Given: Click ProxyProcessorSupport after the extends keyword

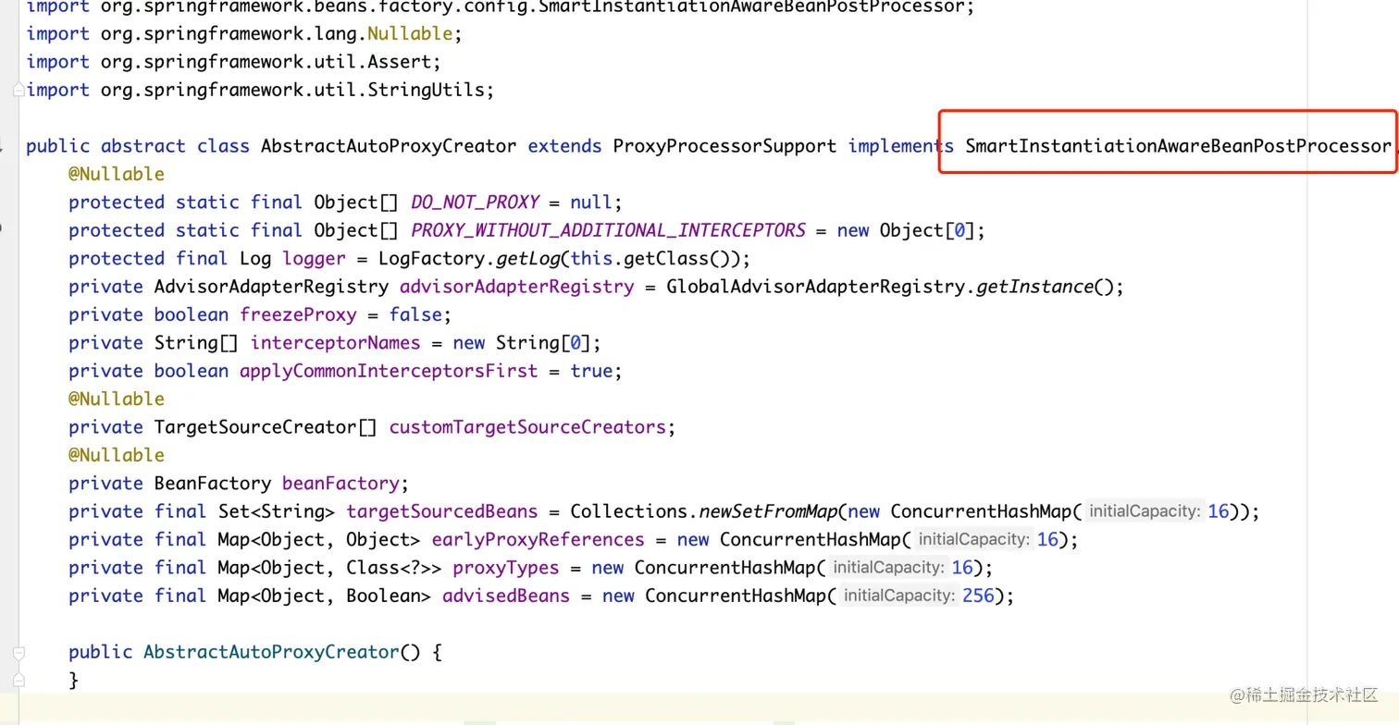Looking at the screenshot, I should (x=724, y=146).
